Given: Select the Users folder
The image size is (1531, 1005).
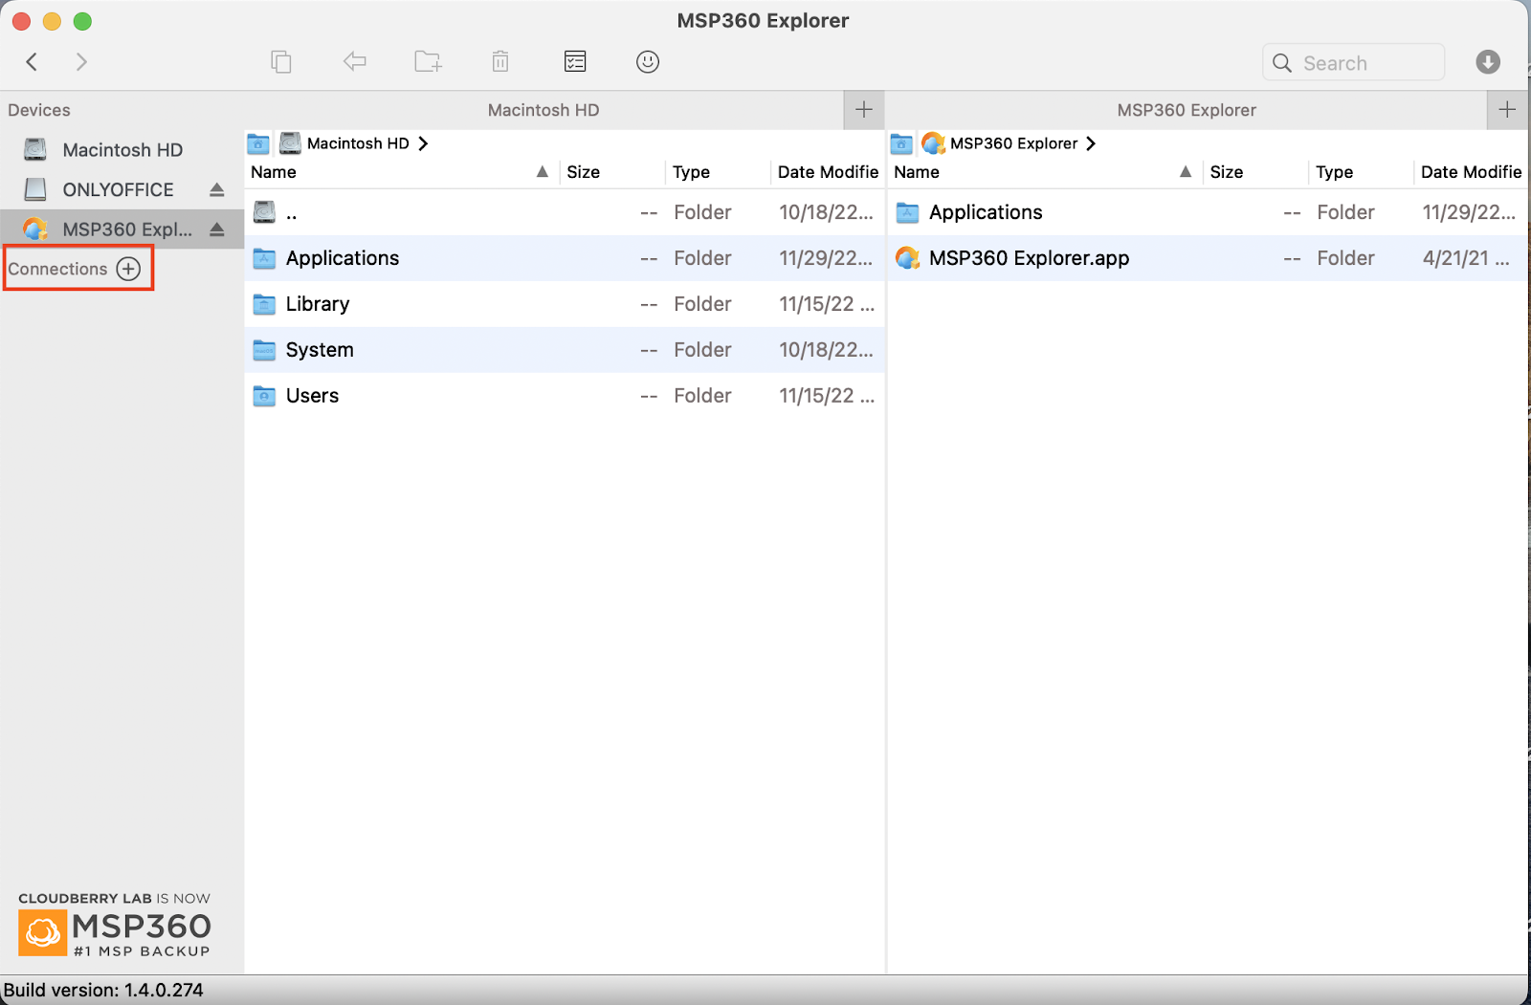Looking at the screenshot, I should [565, 396].
